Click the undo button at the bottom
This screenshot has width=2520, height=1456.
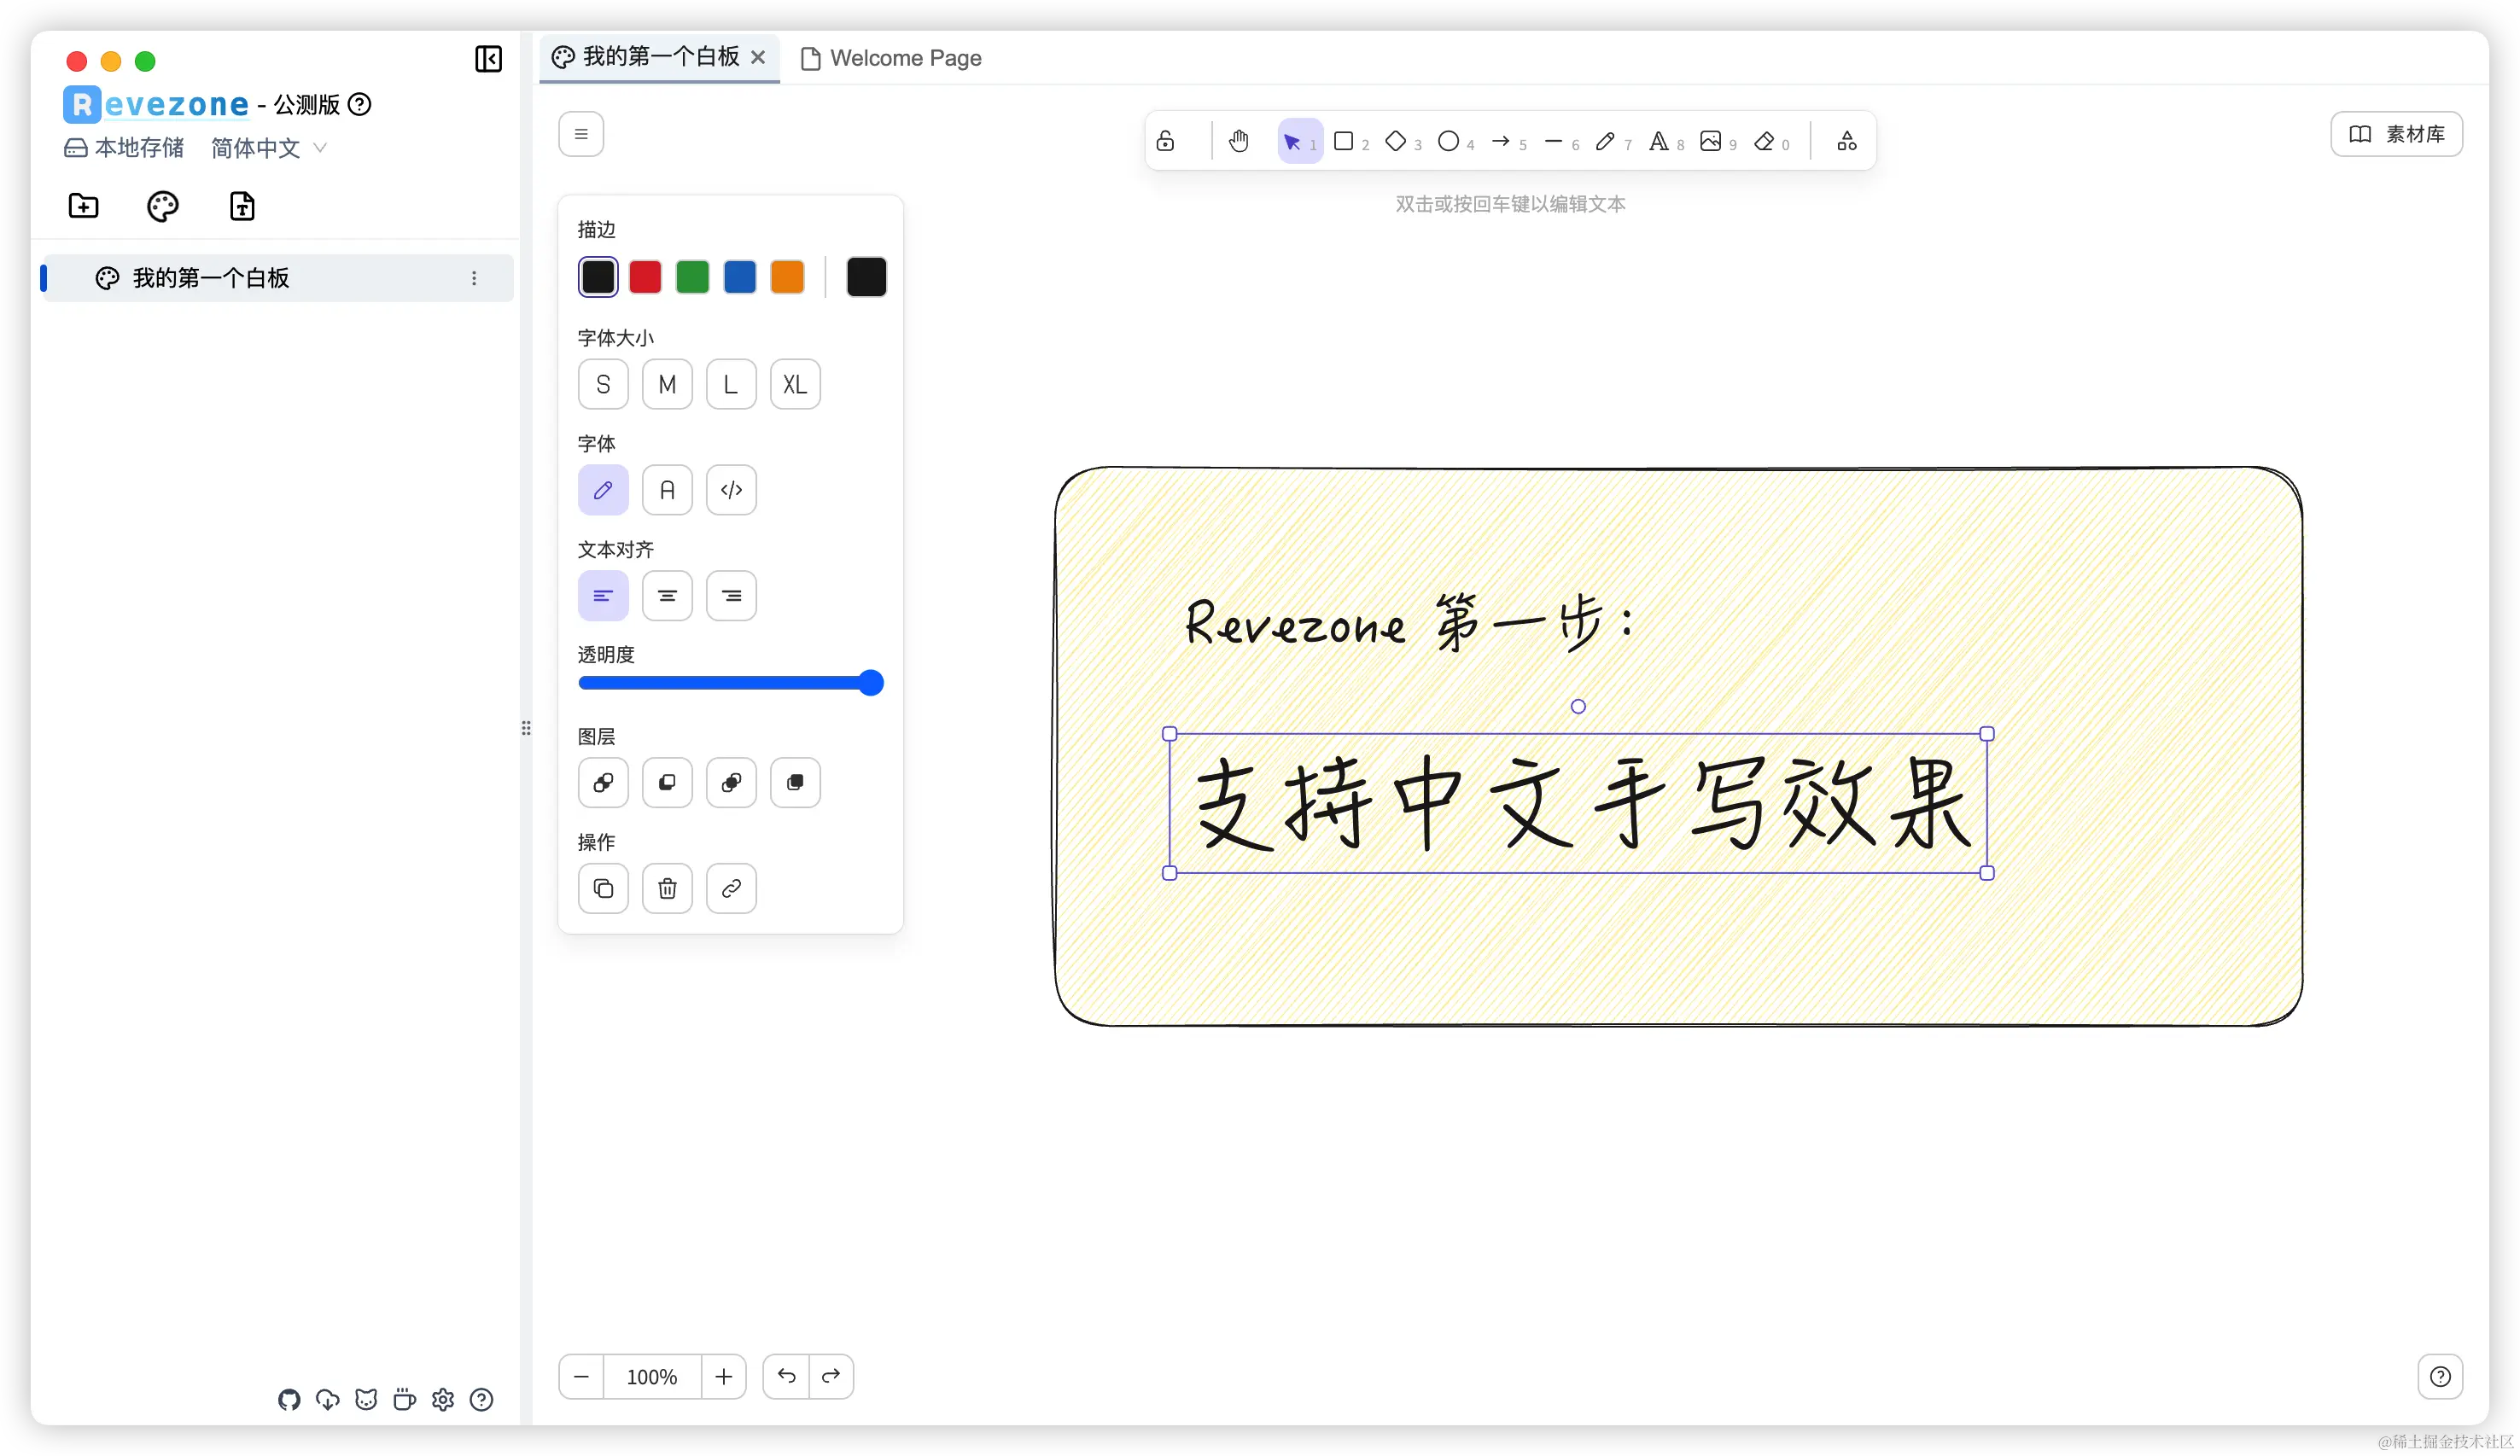(786, 1376)
